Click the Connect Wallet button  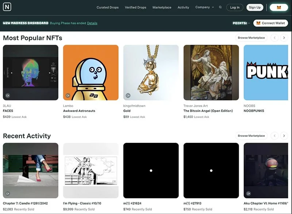pyautogui.click(x=270, y=23)
